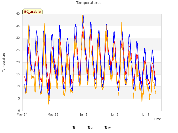
Task: Click the 20 y-axis tick label
Action: 18,62
